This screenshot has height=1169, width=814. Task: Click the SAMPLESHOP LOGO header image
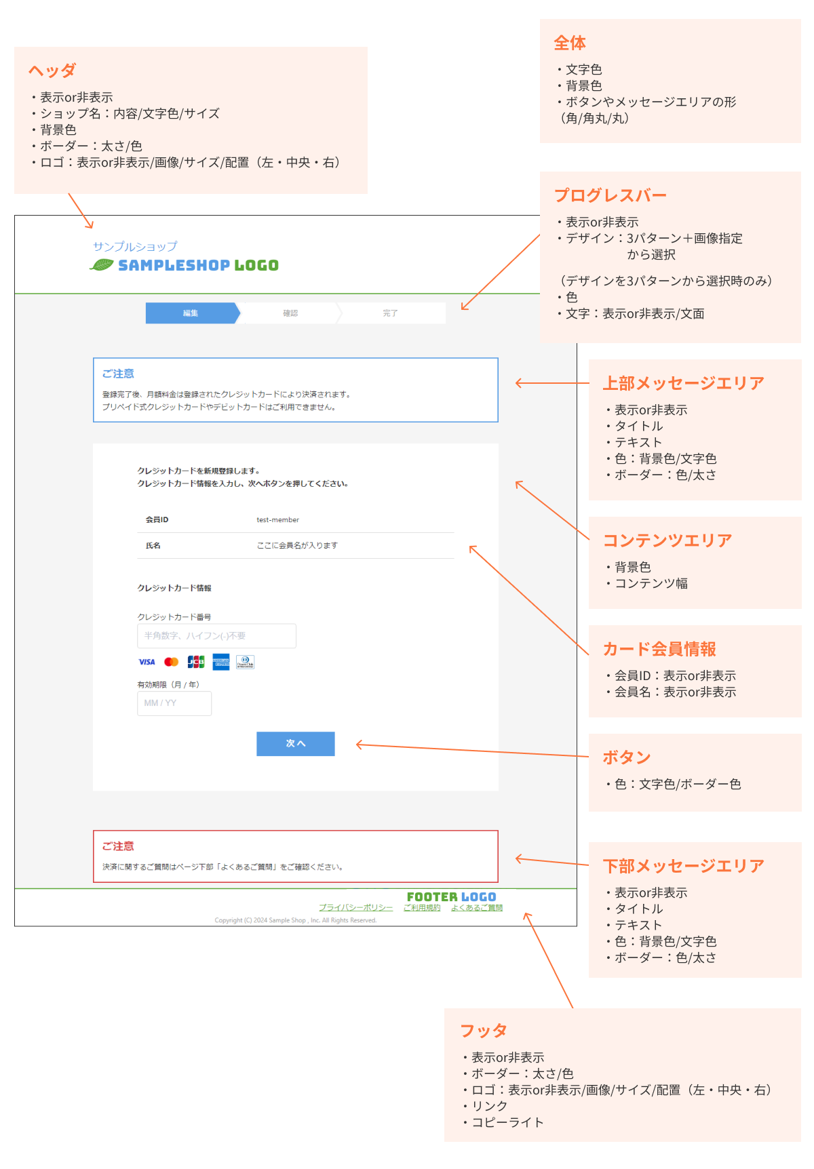pos(185,265)
